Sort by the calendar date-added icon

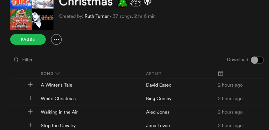point(220,74)
